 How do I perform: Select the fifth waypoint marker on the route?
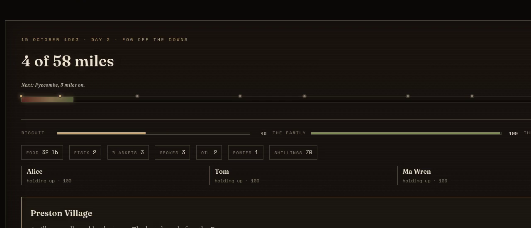point(304,96)
